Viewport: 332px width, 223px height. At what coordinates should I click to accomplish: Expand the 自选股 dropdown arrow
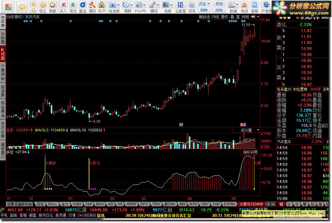(x=118, y=5)
